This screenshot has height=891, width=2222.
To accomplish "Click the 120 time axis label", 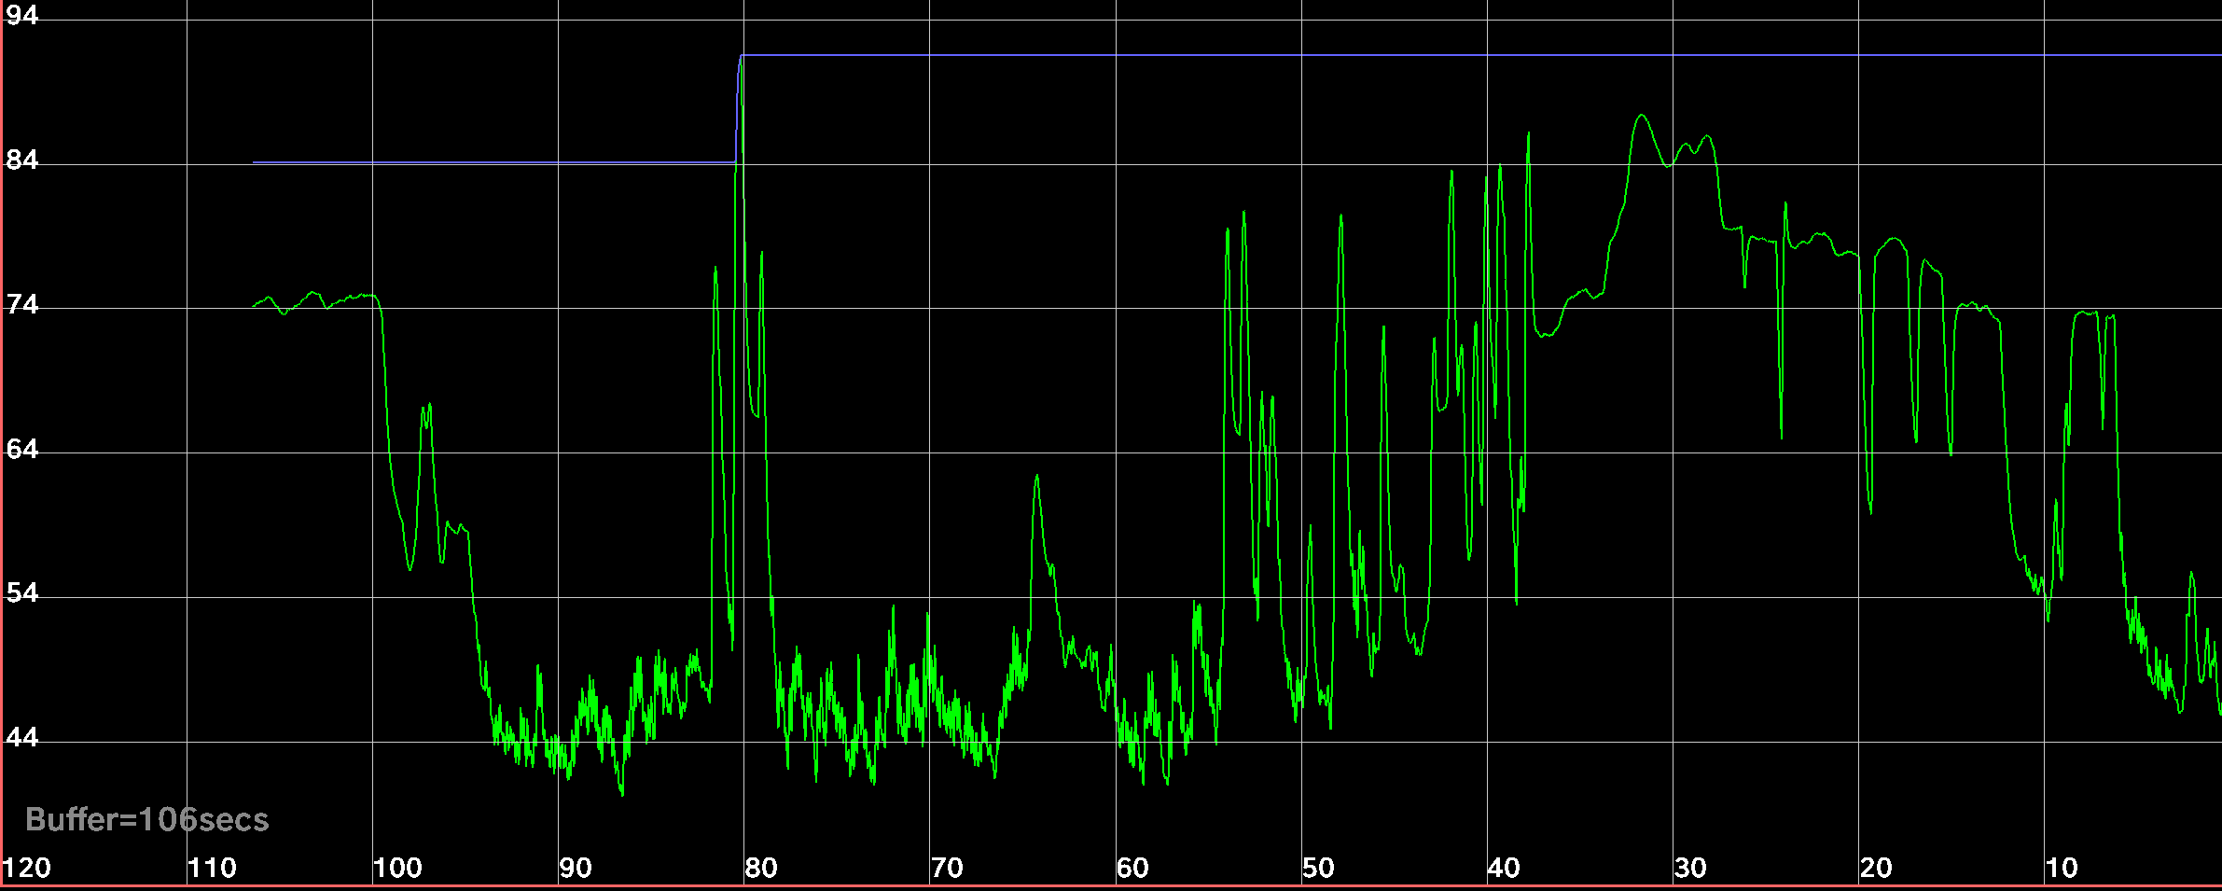I will [27, 868].
